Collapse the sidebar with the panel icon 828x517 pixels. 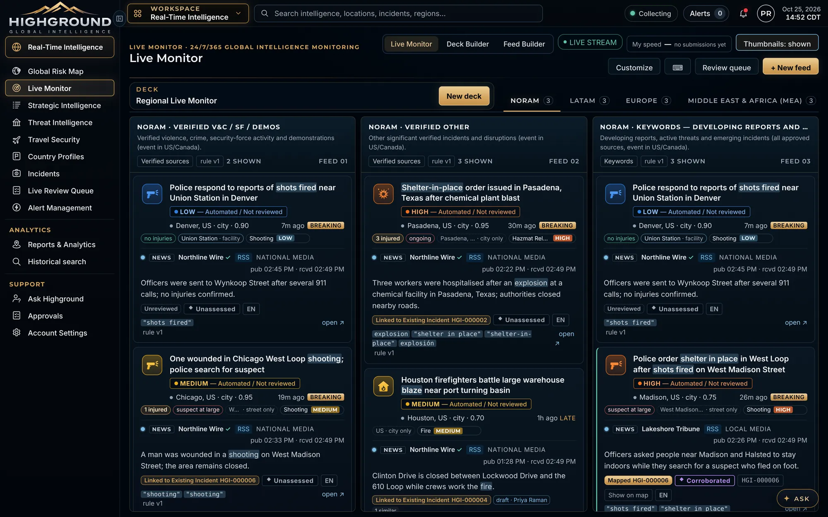tap(119, 18)
